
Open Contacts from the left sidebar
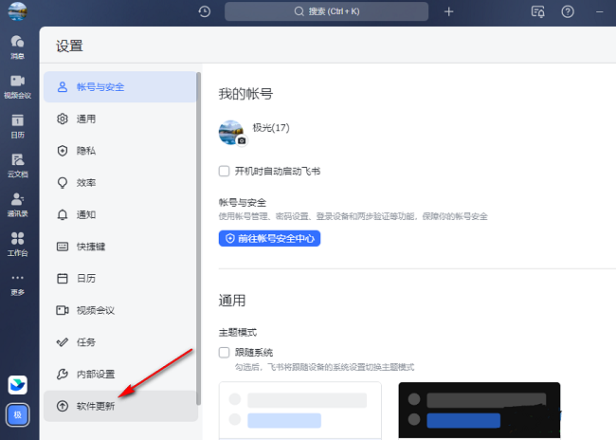(17, 204)
